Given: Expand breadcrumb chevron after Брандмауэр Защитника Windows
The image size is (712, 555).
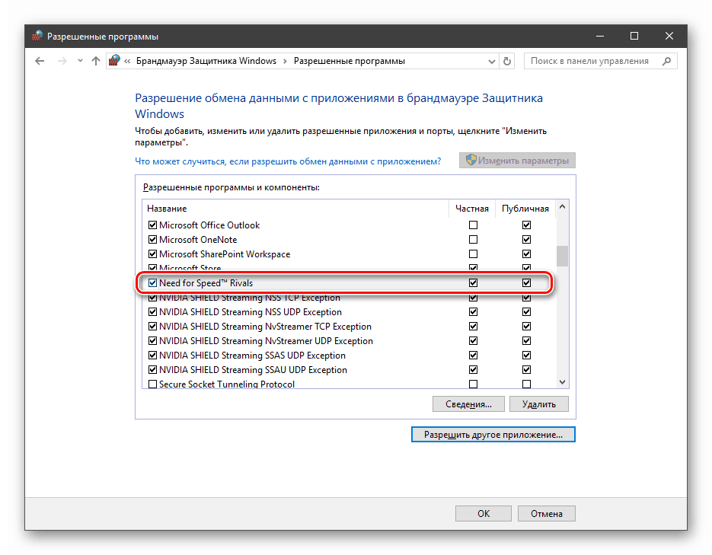Looking at the screenshot, I should coord(285,61).
